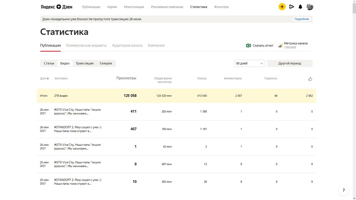Screen dimensions: 356x200
Task: Sort by the Просмотры column header
Action: pyautogui.click(x=126, y=78)
